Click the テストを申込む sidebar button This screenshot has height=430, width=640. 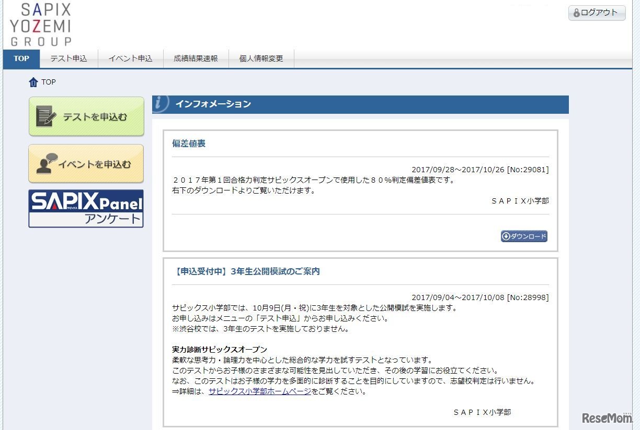tap(86, 116)
